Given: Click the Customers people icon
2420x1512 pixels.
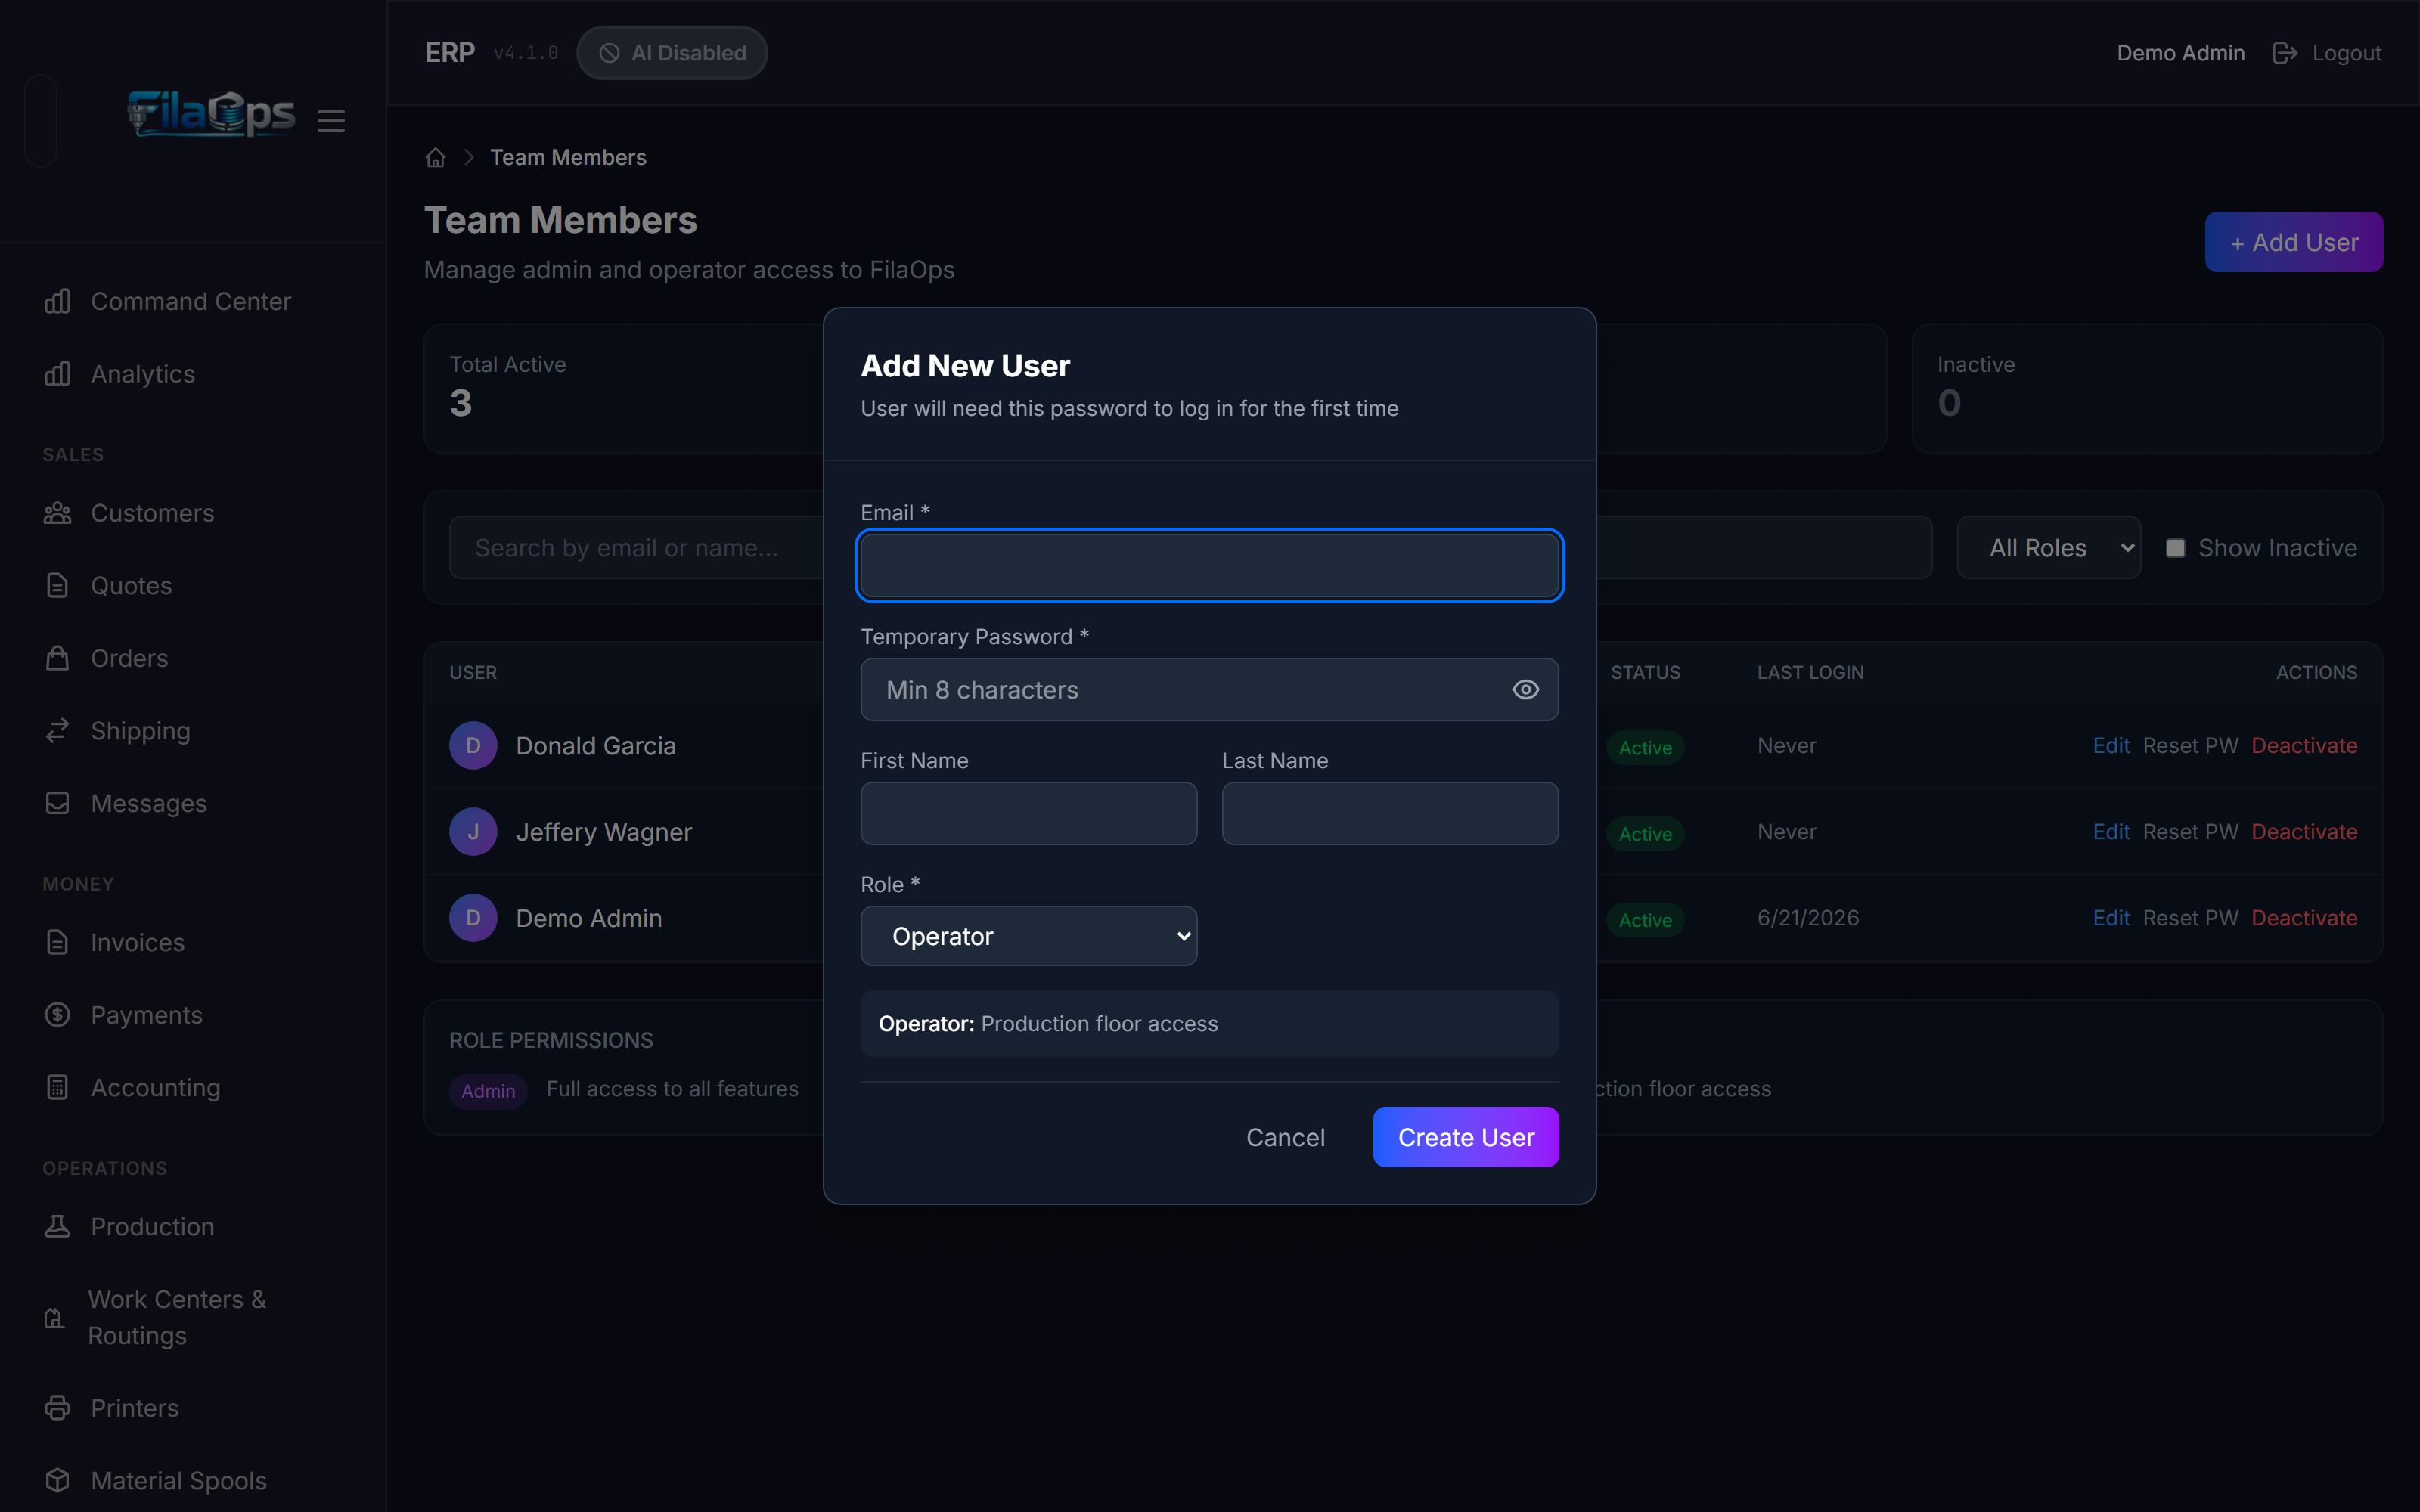Looking at the screenshot, I should [x=57, y=513].
